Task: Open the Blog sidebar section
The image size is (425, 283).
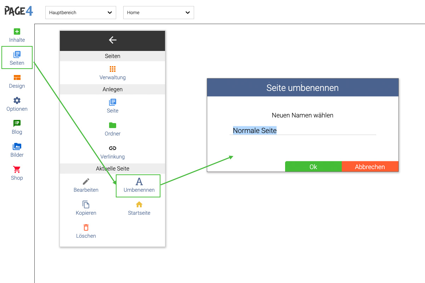Action: click(17, 127)
